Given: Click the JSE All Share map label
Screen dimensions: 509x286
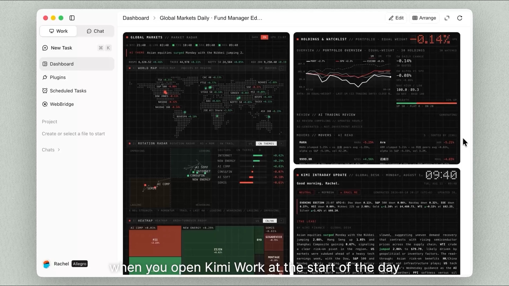Looking at the screenshot, I should point(218,110).
